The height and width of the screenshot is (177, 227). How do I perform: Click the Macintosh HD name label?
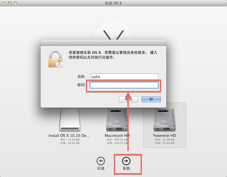coord(117,136)
